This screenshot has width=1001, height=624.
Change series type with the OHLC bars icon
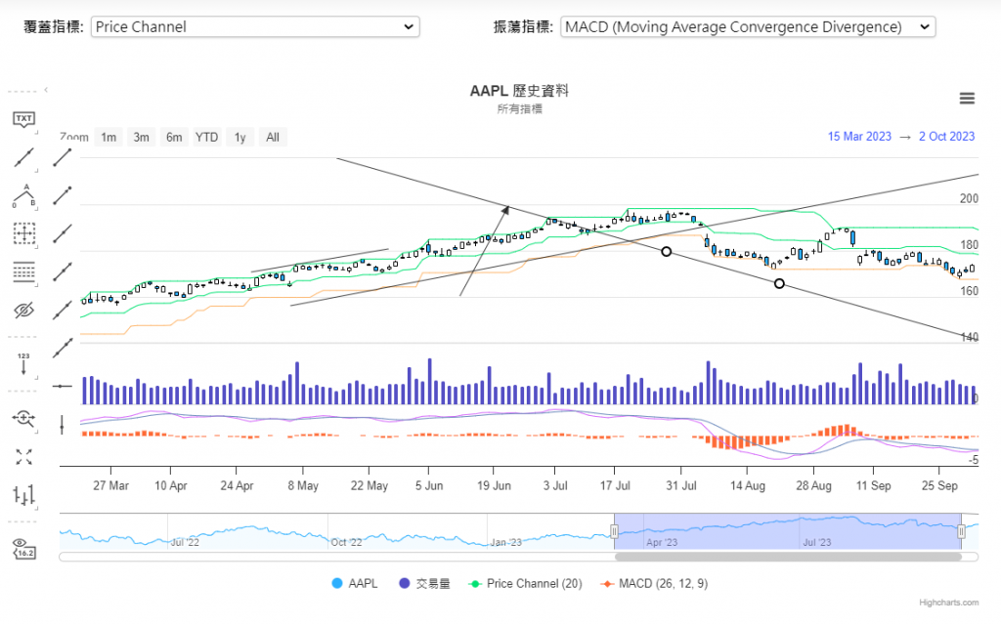tap(23, 495)
